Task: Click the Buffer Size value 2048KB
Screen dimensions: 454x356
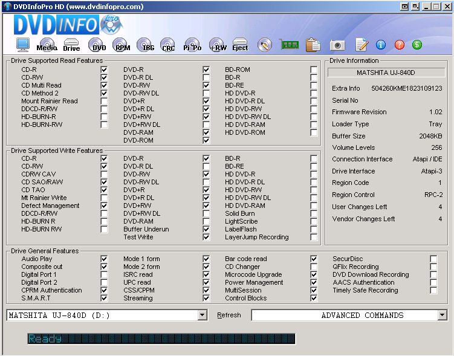Action: coord(430,136)
